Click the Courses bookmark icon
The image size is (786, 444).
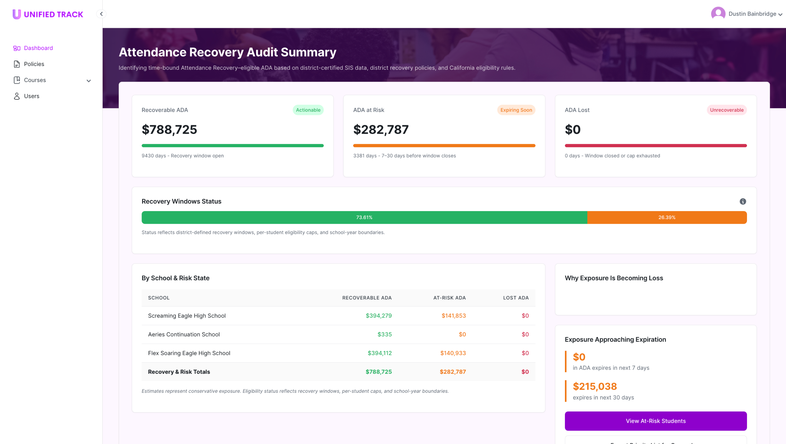click(x=17, y=80)
